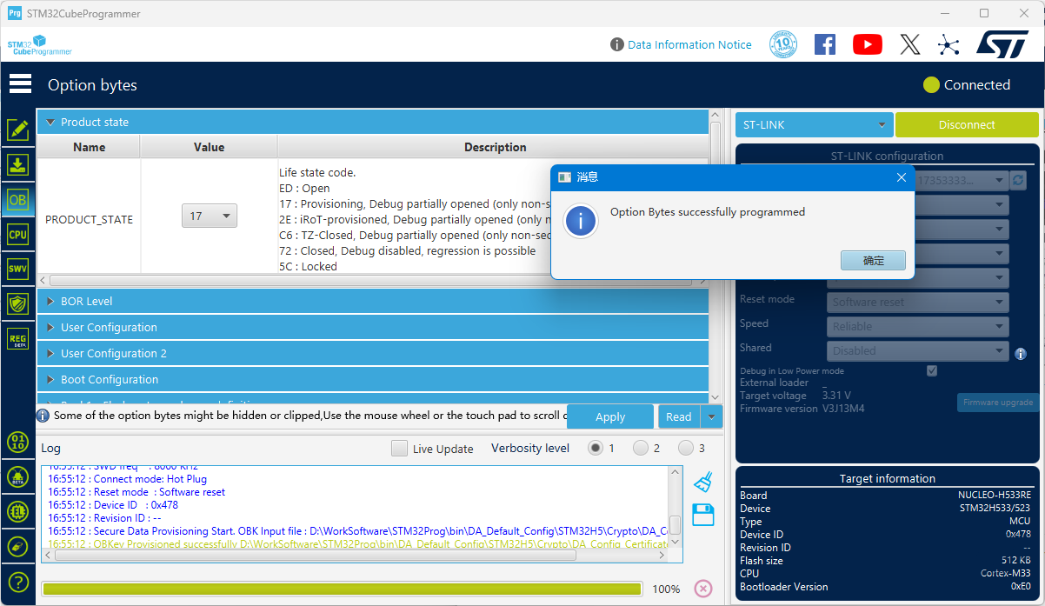
Task: Cancel operation with red X icon
Action: coord(703,589)
